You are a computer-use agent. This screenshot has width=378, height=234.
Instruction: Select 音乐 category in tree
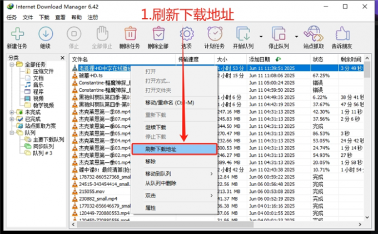click(x=38, y=85)
